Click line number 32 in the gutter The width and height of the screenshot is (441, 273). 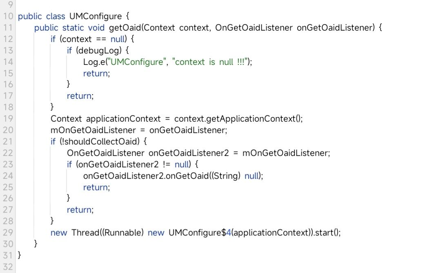click(8, 267)
